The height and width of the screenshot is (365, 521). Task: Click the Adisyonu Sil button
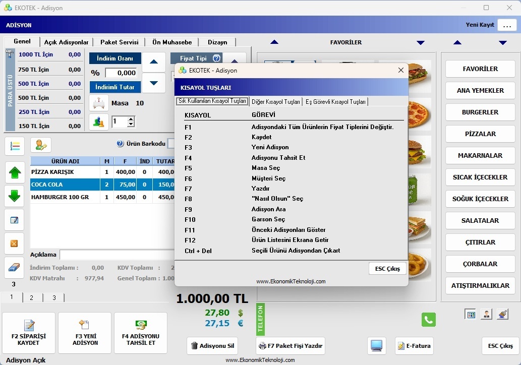[213, 346]
